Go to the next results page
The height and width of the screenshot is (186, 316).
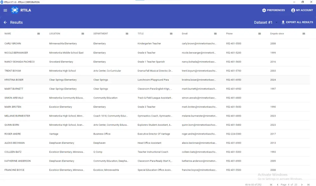point(302,185)
